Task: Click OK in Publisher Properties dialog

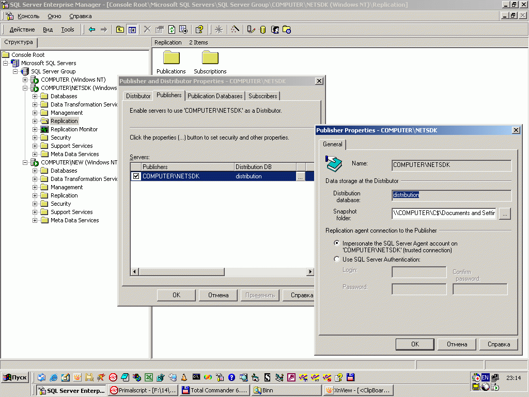Action: [415, 344]
